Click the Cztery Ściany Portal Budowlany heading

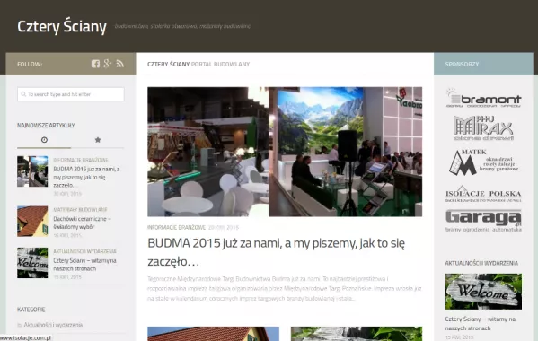[x=198, y=64]
